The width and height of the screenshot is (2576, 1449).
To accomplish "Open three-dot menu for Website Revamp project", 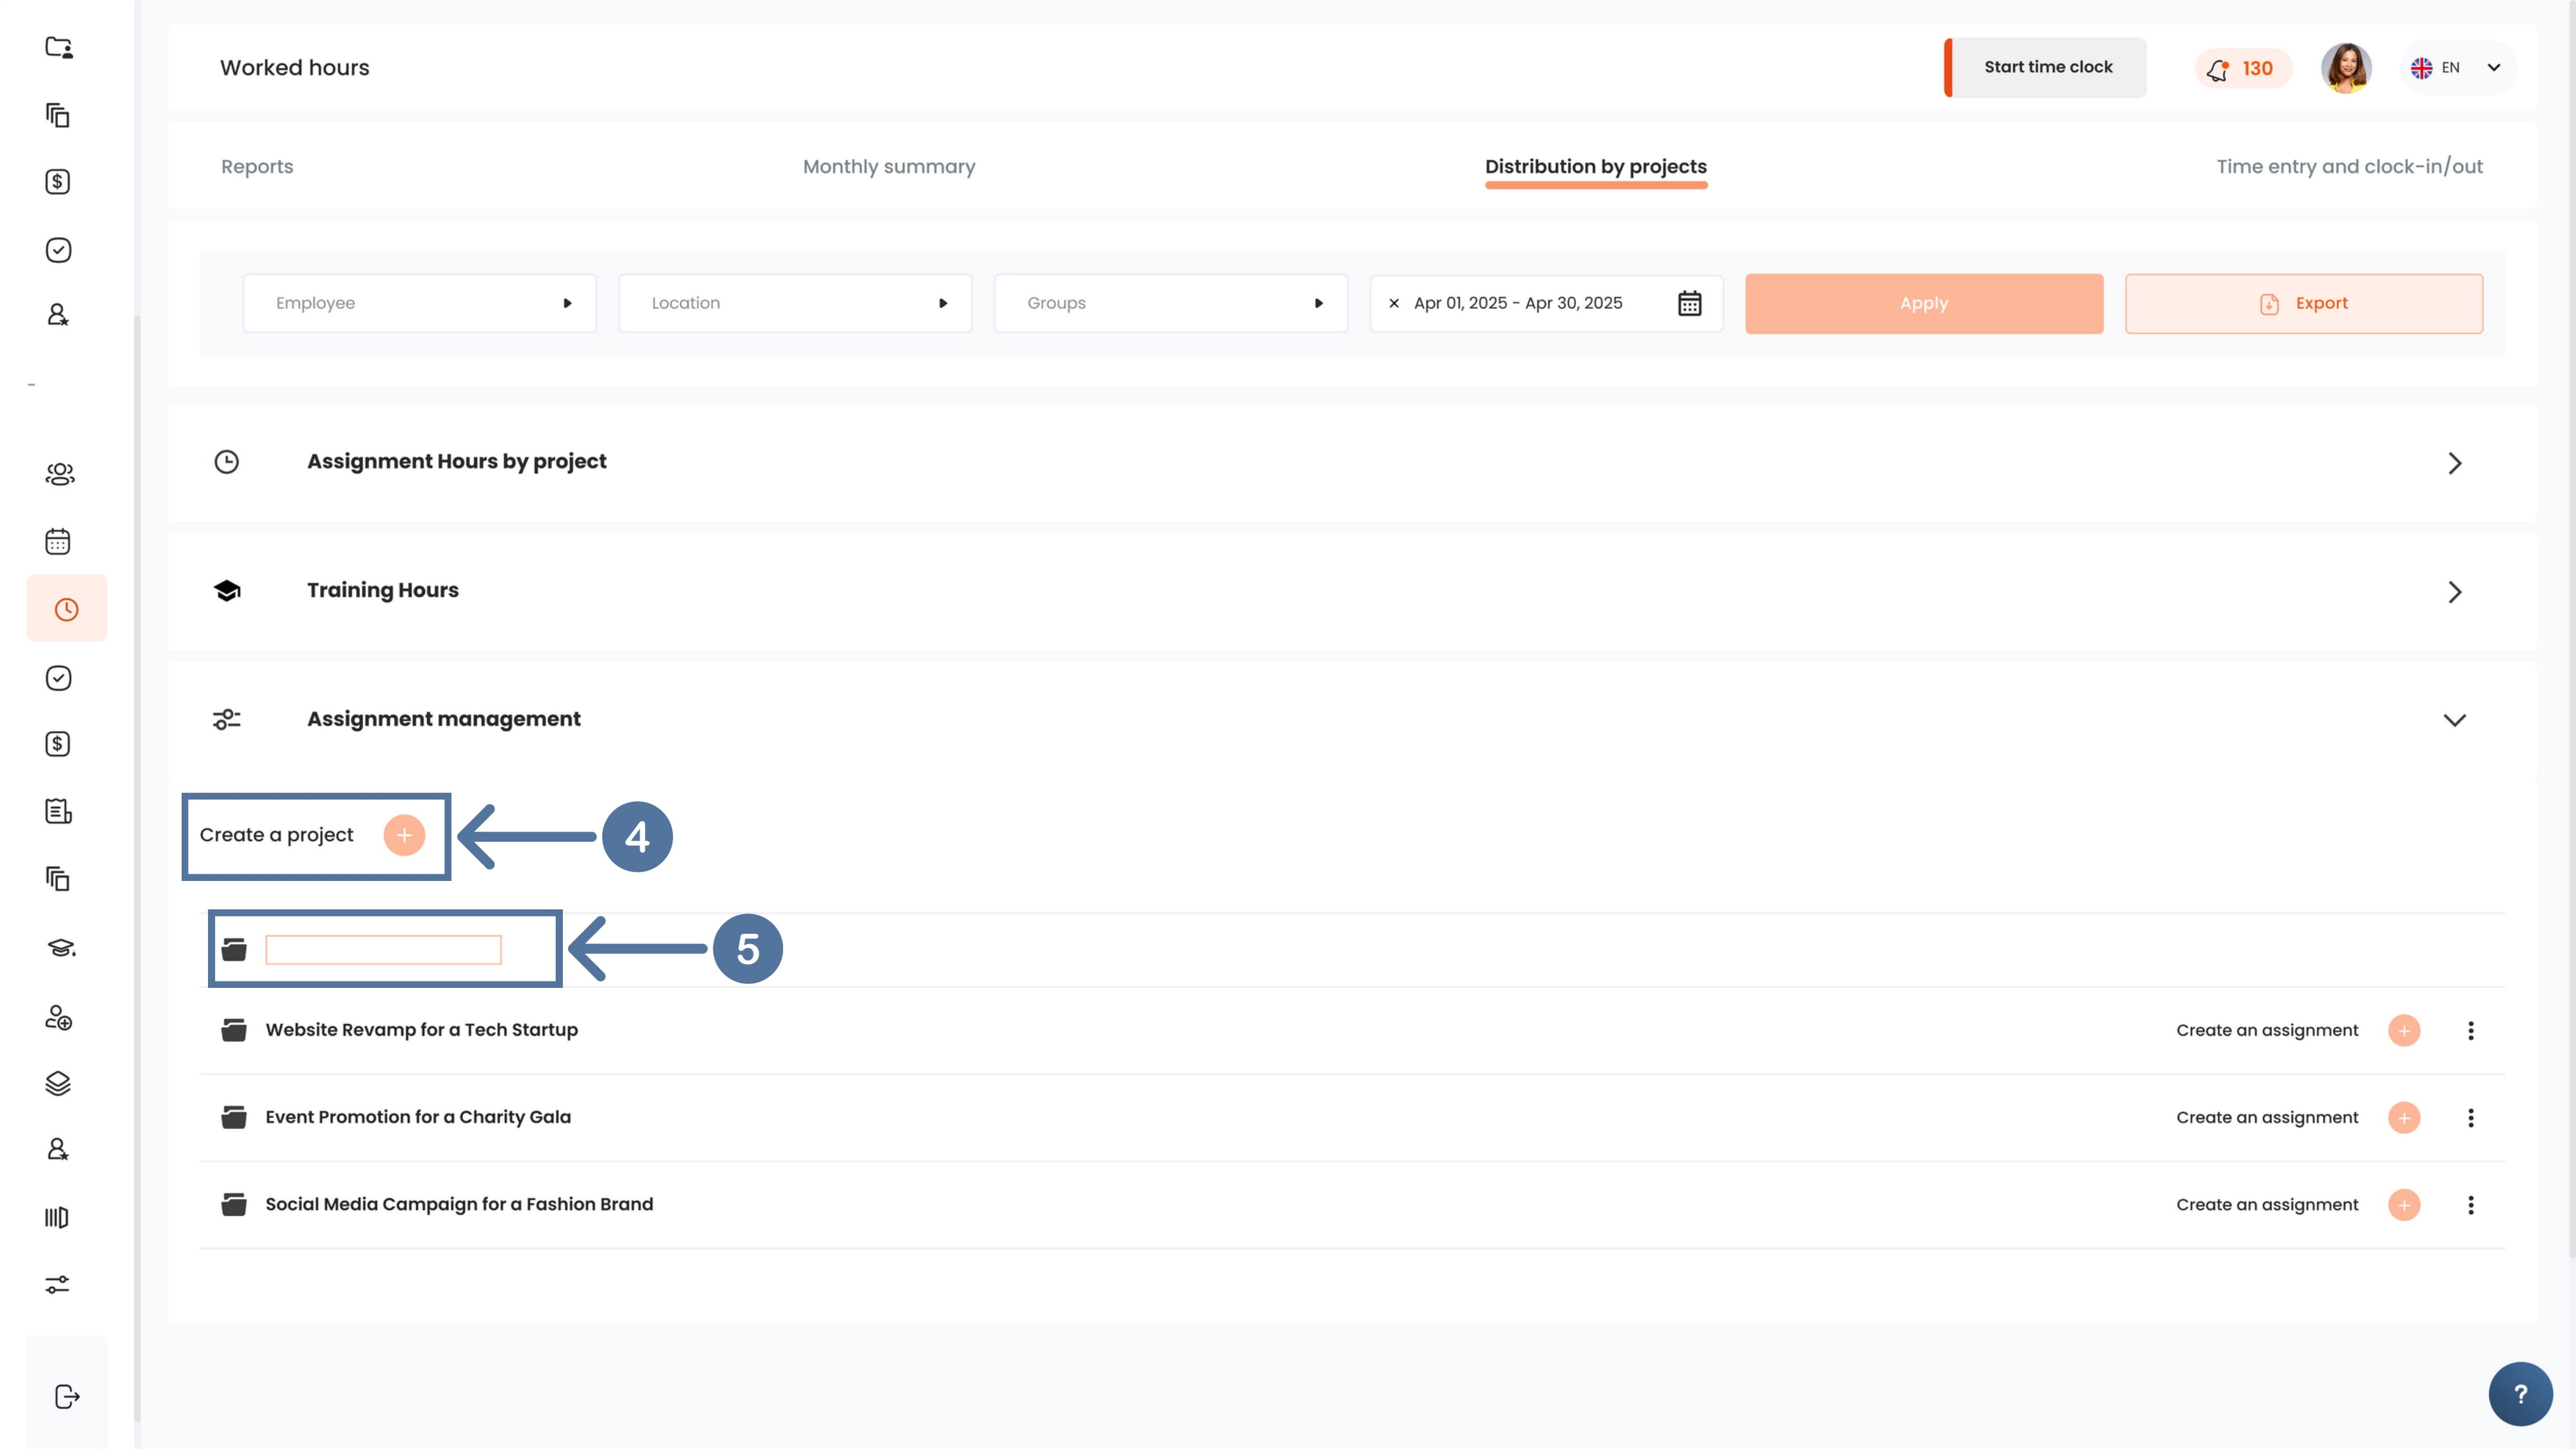I will (x=2471, y=1030).
